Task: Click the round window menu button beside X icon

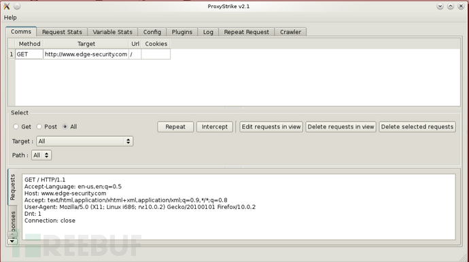Action: click(x=17, y=6)
